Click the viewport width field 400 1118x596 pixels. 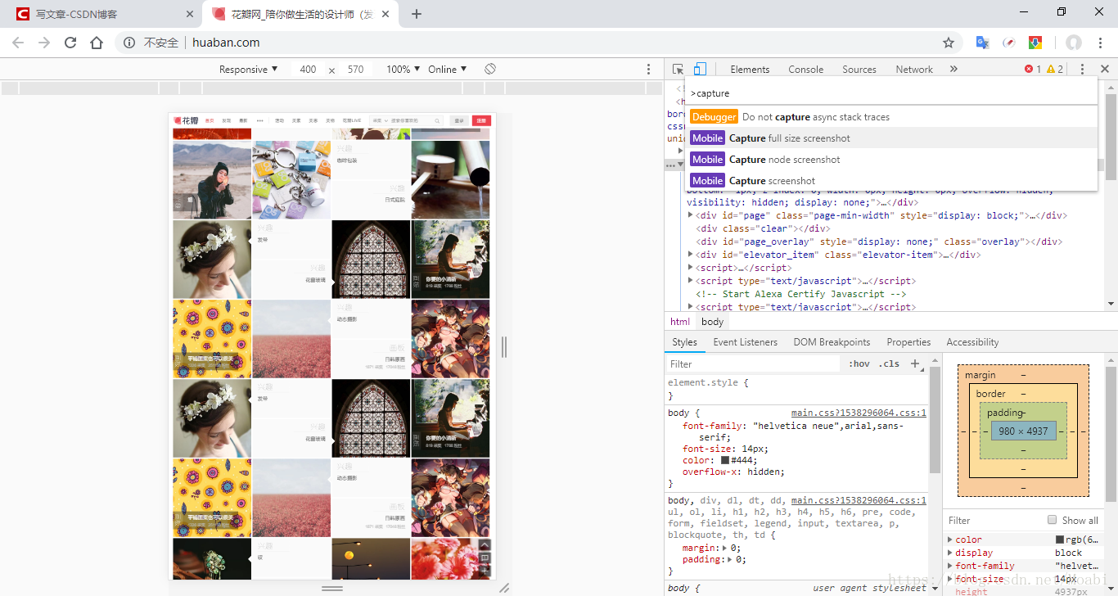(308, 70)
